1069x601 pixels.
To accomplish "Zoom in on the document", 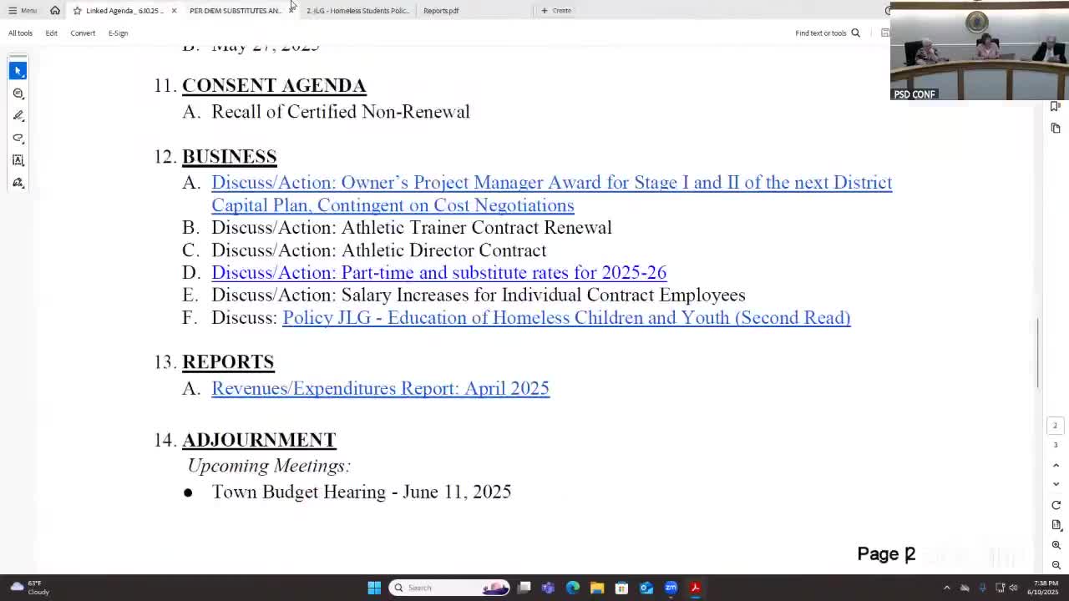I will point(1056,545).
